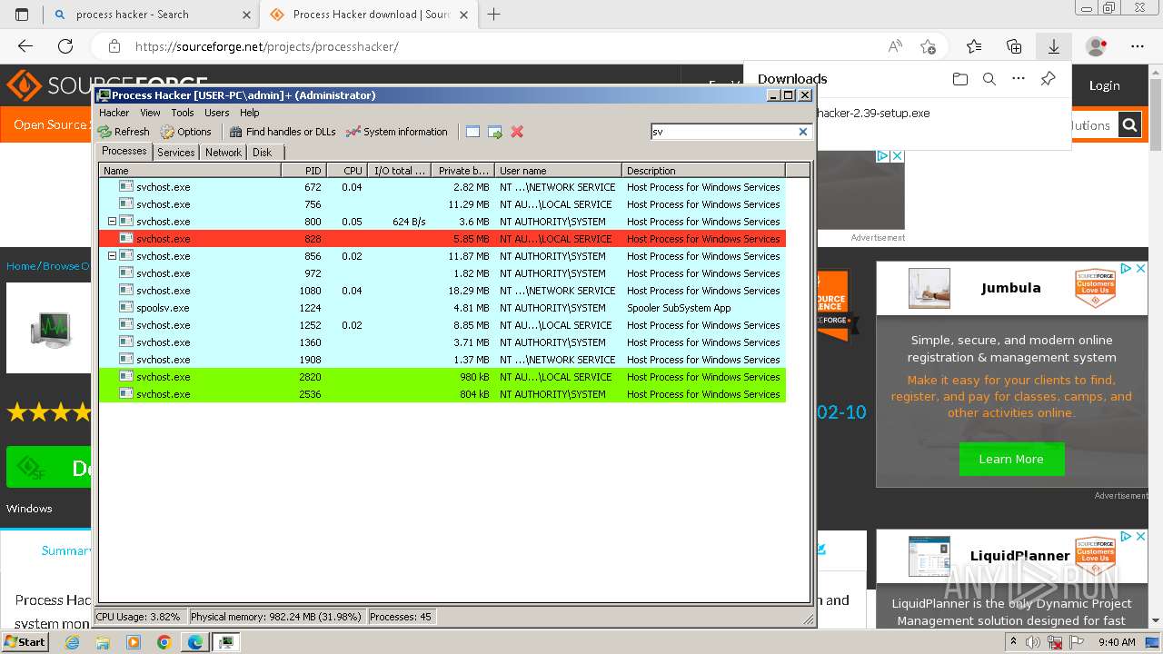1163x654 pixels.
Task: Sort by the CPU column header
Action: point(346,171)
